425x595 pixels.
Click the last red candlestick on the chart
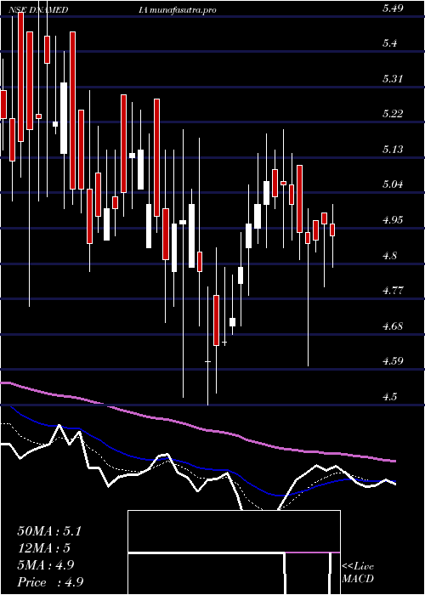coord(332,230)
